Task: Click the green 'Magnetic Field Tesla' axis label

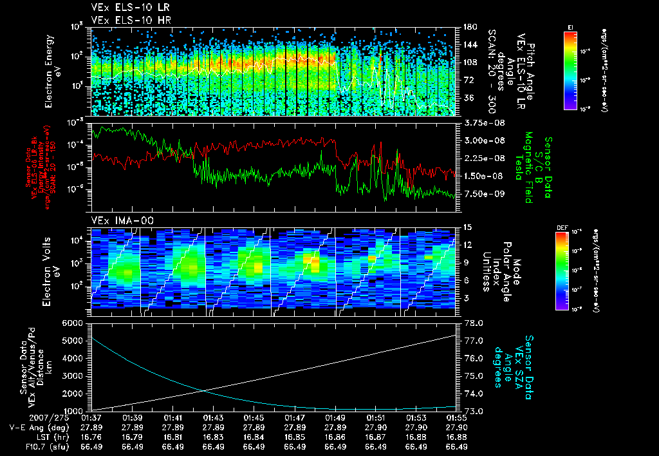Action: pos(524,167)
